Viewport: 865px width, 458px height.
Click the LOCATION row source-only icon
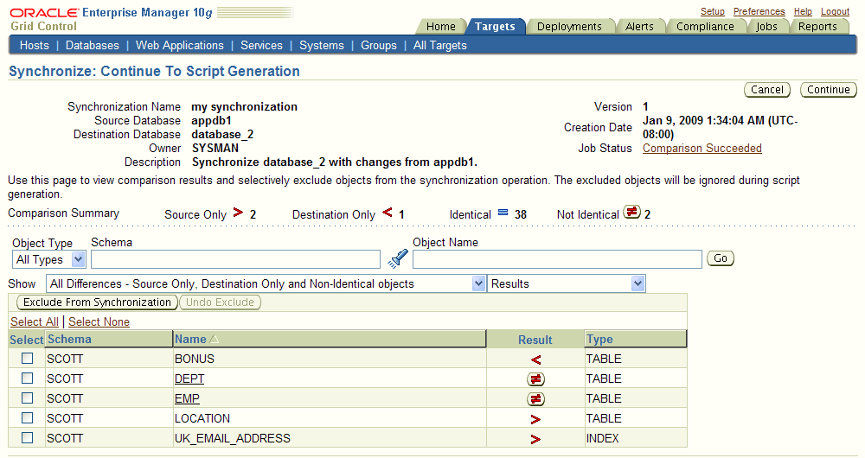tap(535, 419)
